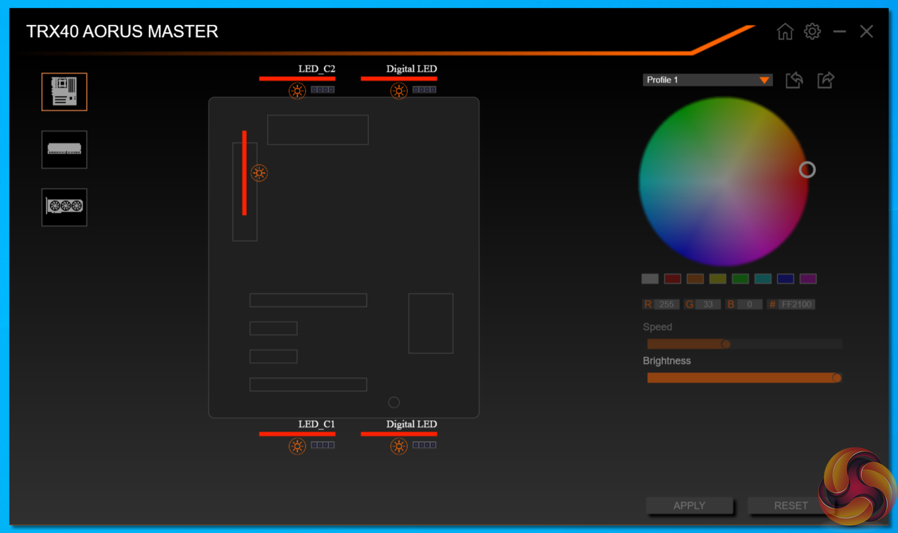
Task: Select the graphics card device icon
Action: 64,207
